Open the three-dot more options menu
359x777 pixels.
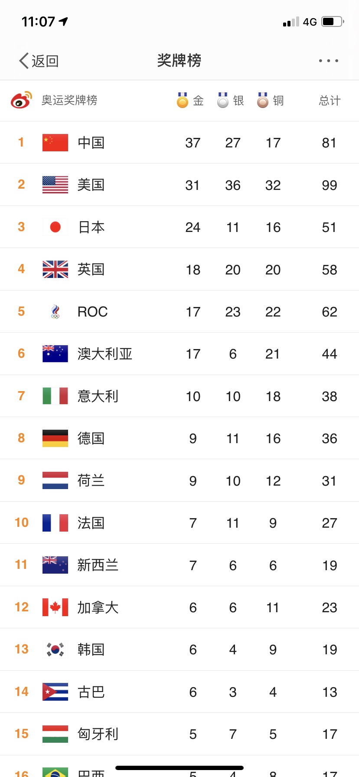329,61
